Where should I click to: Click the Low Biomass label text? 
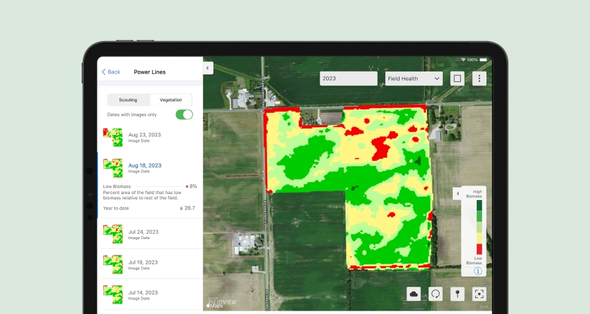pos(117,187)
